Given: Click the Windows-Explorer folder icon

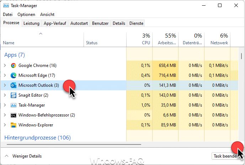Looking at the screenshot, I should pyautogui.click(x=14, y=125).
